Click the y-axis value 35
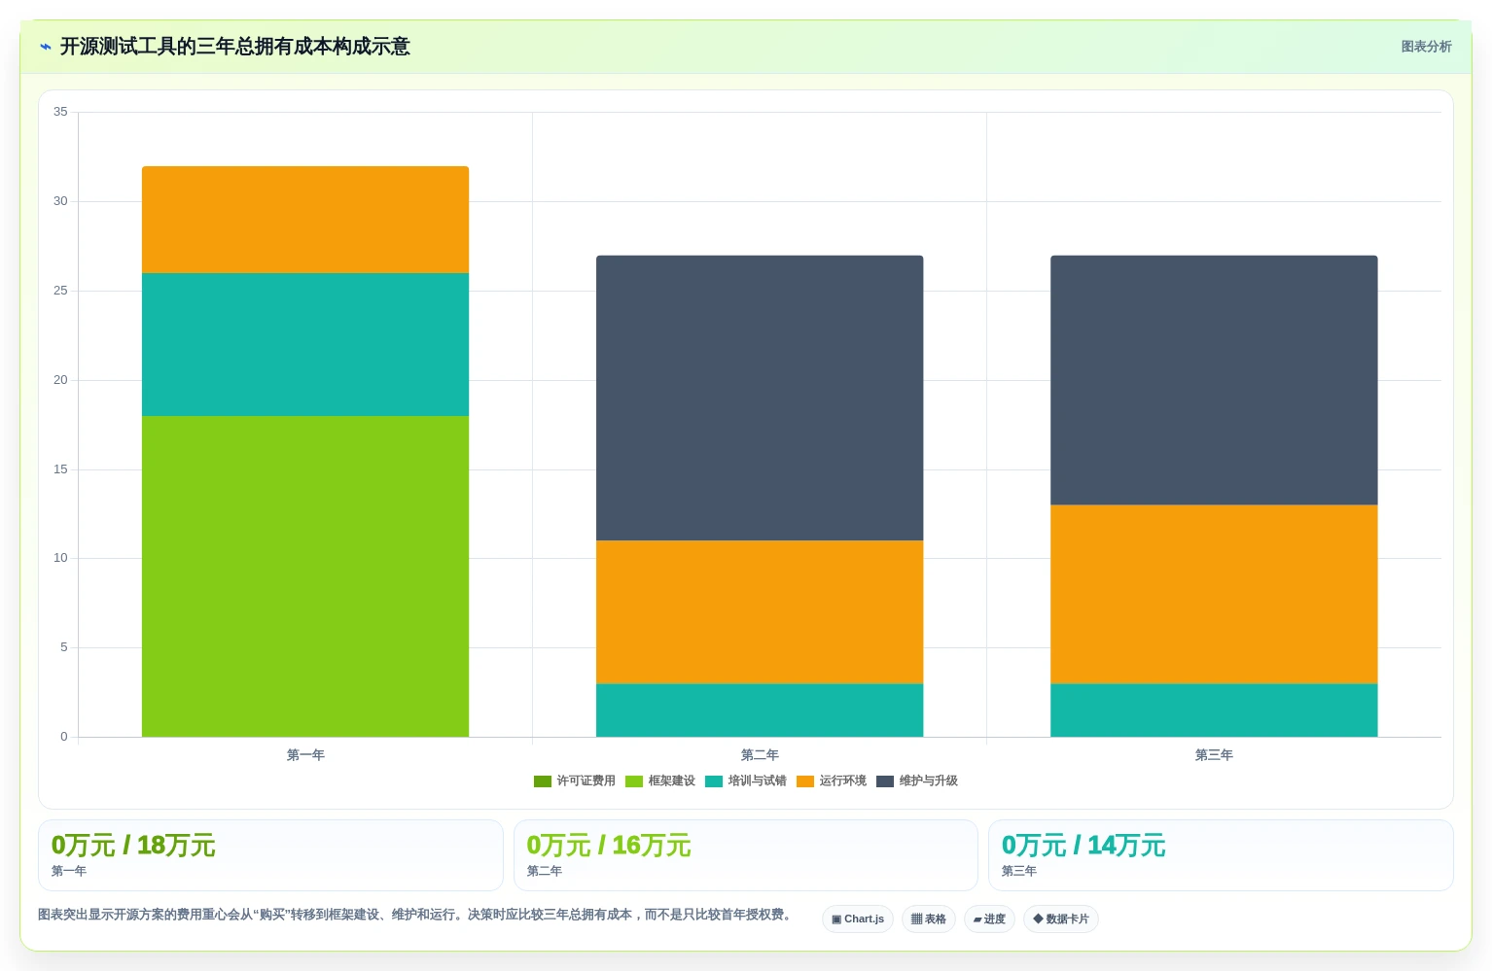Screen dimensions: 1492x971 [60, 112]
